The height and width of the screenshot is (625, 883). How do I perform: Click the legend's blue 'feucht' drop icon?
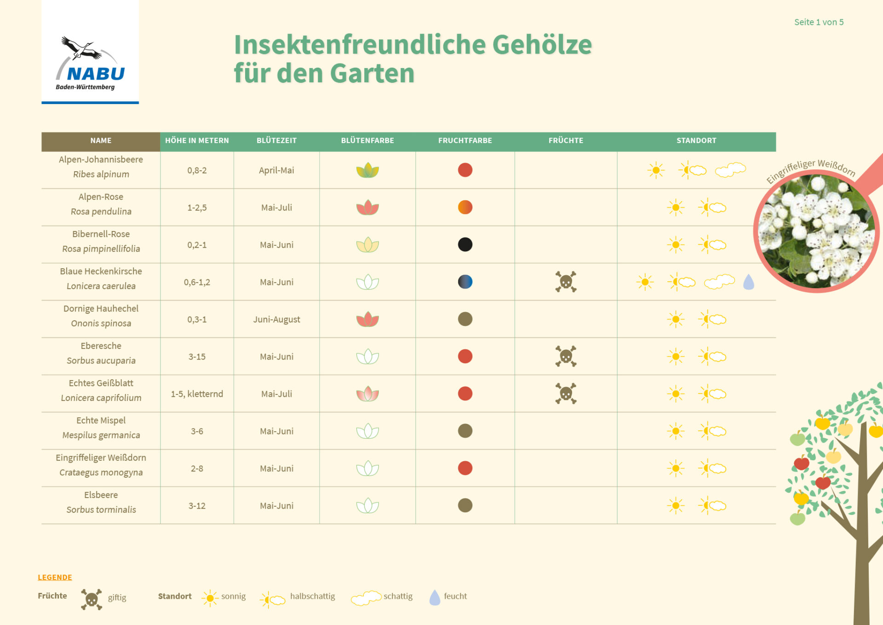point(435,597)
